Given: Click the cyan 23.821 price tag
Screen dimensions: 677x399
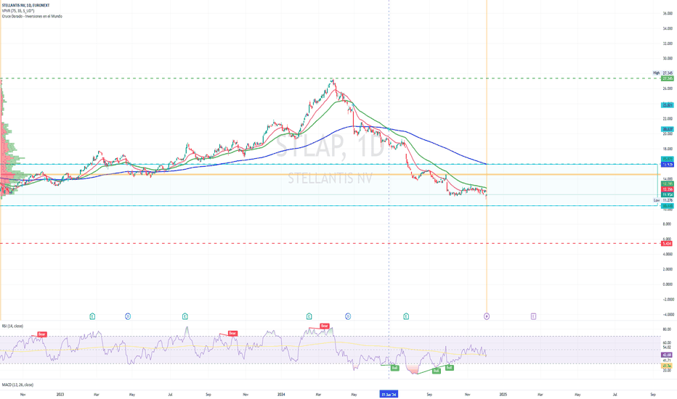Looking at the screenshot, I should pos(668,104).
